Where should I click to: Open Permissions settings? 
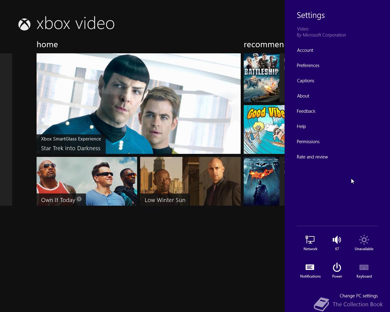(x=308, y=142)
